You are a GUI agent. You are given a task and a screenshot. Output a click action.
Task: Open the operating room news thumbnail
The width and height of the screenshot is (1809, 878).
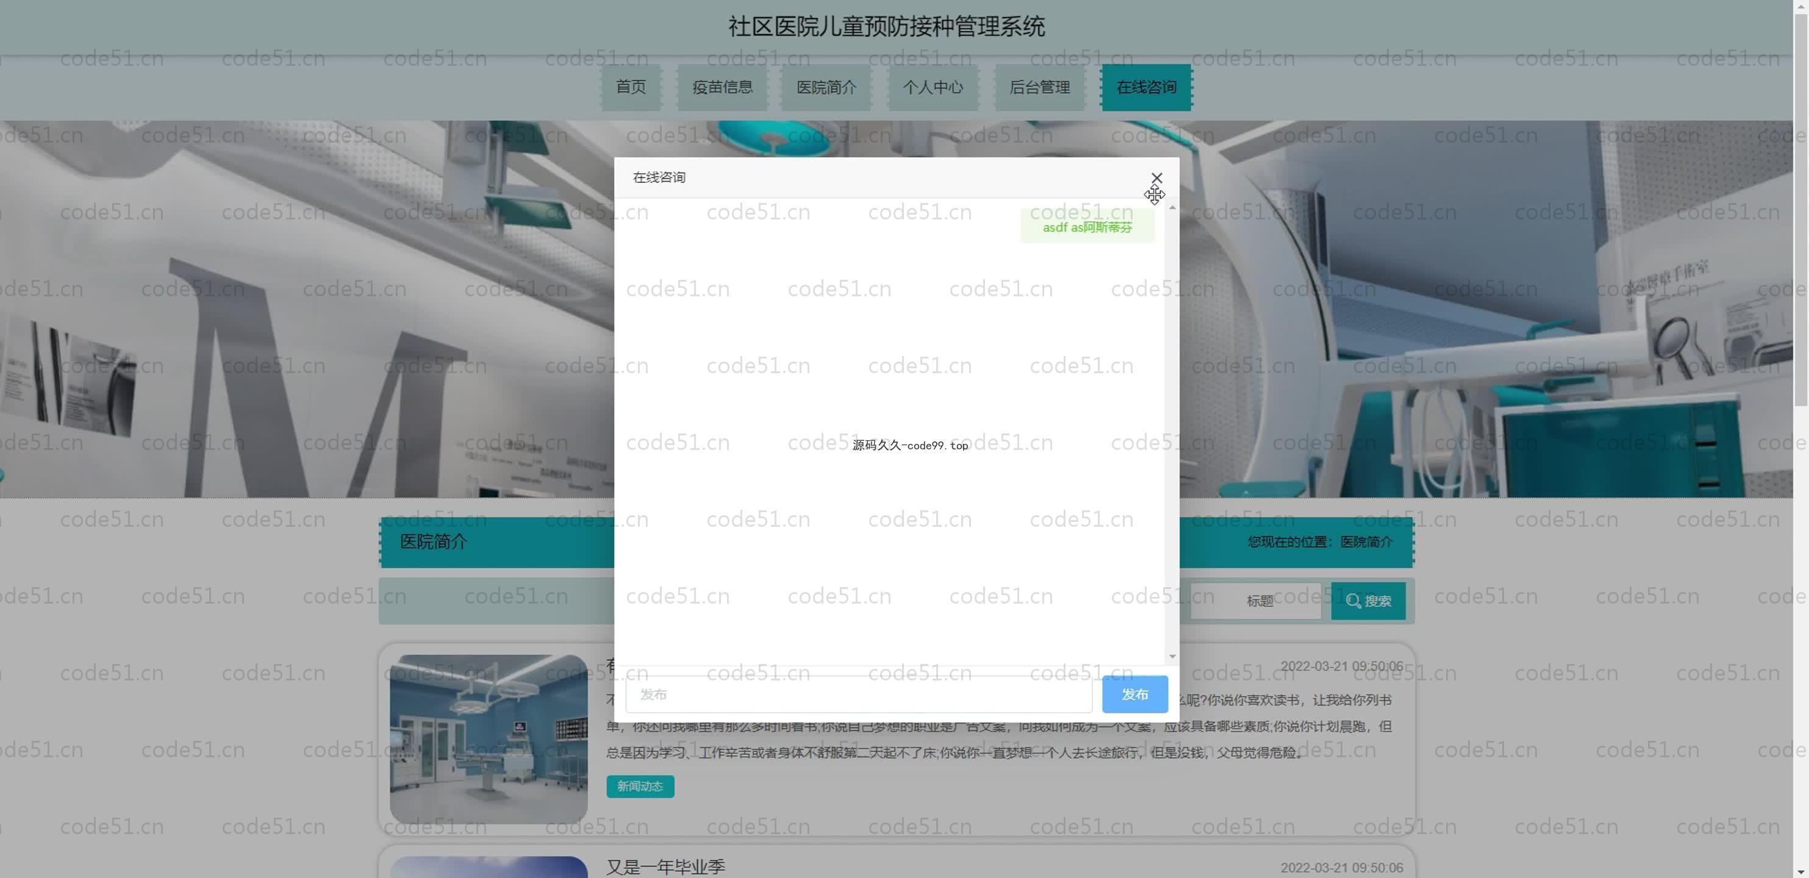coord(489,739)
